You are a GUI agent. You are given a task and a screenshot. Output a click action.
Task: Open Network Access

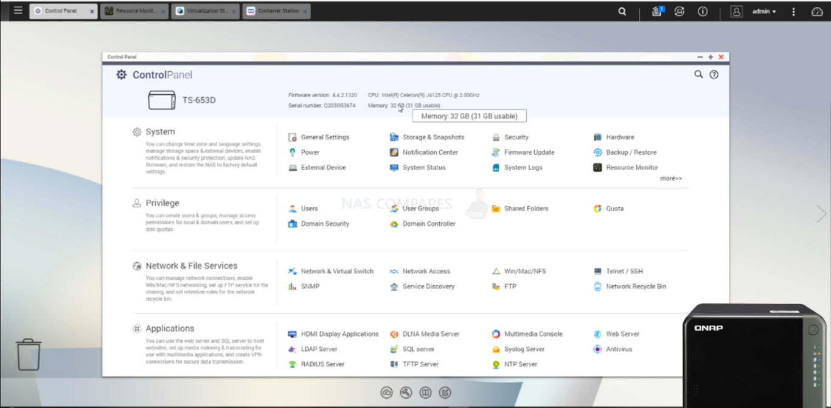(x=420, y=271)
